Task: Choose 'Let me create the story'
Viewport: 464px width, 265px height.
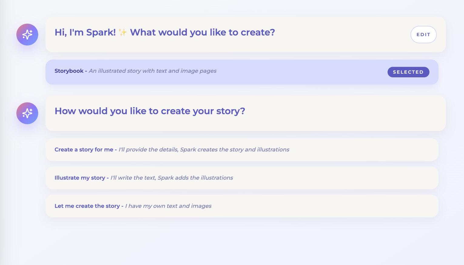Action: click(x=230, y=206)
